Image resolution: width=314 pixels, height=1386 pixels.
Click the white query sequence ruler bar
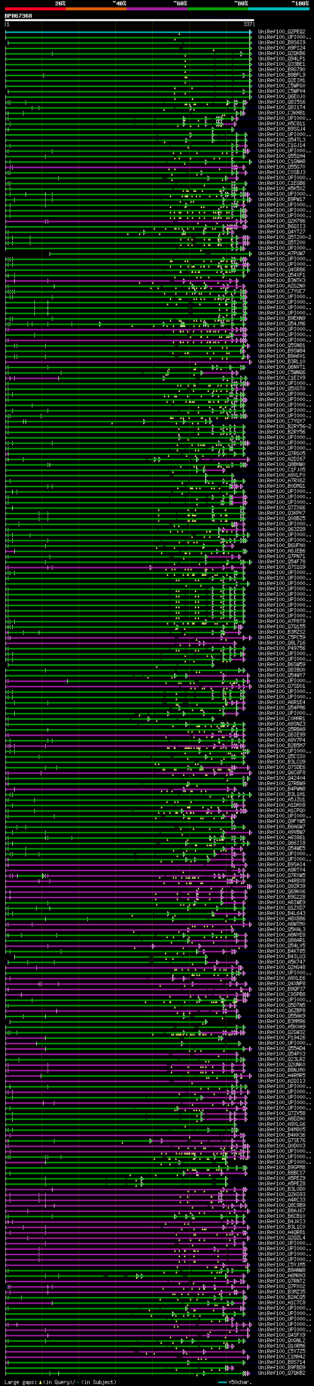coord(130,21)
